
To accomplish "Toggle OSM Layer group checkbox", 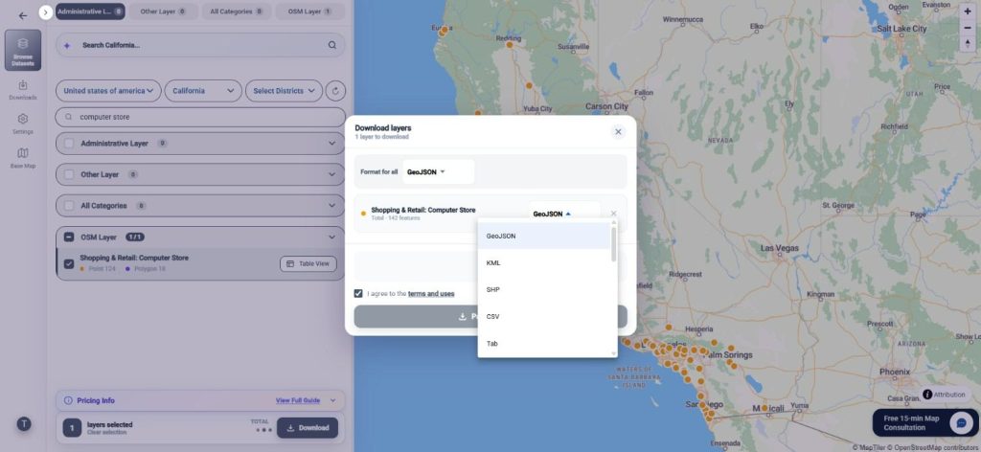I will click(x=69, y=237).
